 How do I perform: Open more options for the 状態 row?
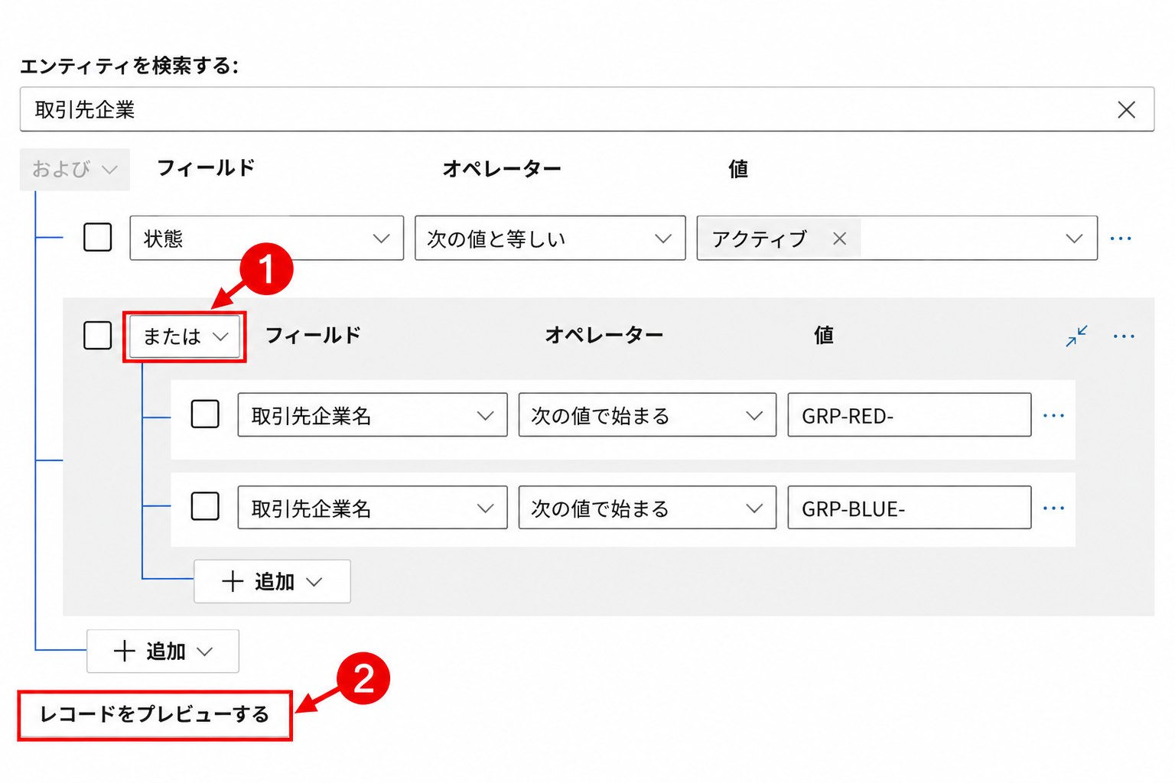[1121, 239]
